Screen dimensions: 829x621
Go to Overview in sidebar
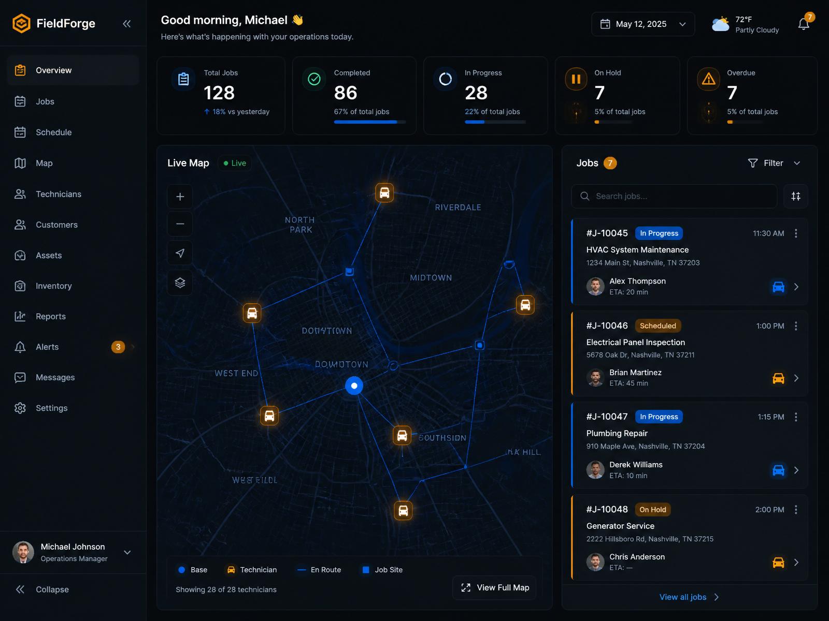[73, 70]
